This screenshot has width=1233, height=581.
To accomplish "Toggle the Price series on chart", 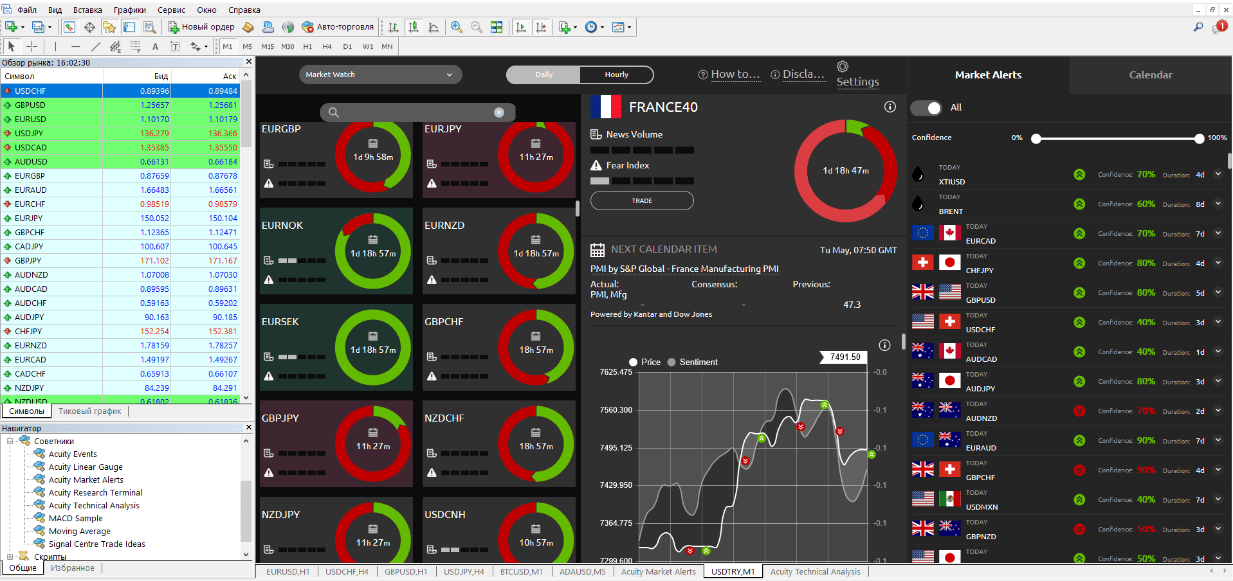I will coord(645,362).
